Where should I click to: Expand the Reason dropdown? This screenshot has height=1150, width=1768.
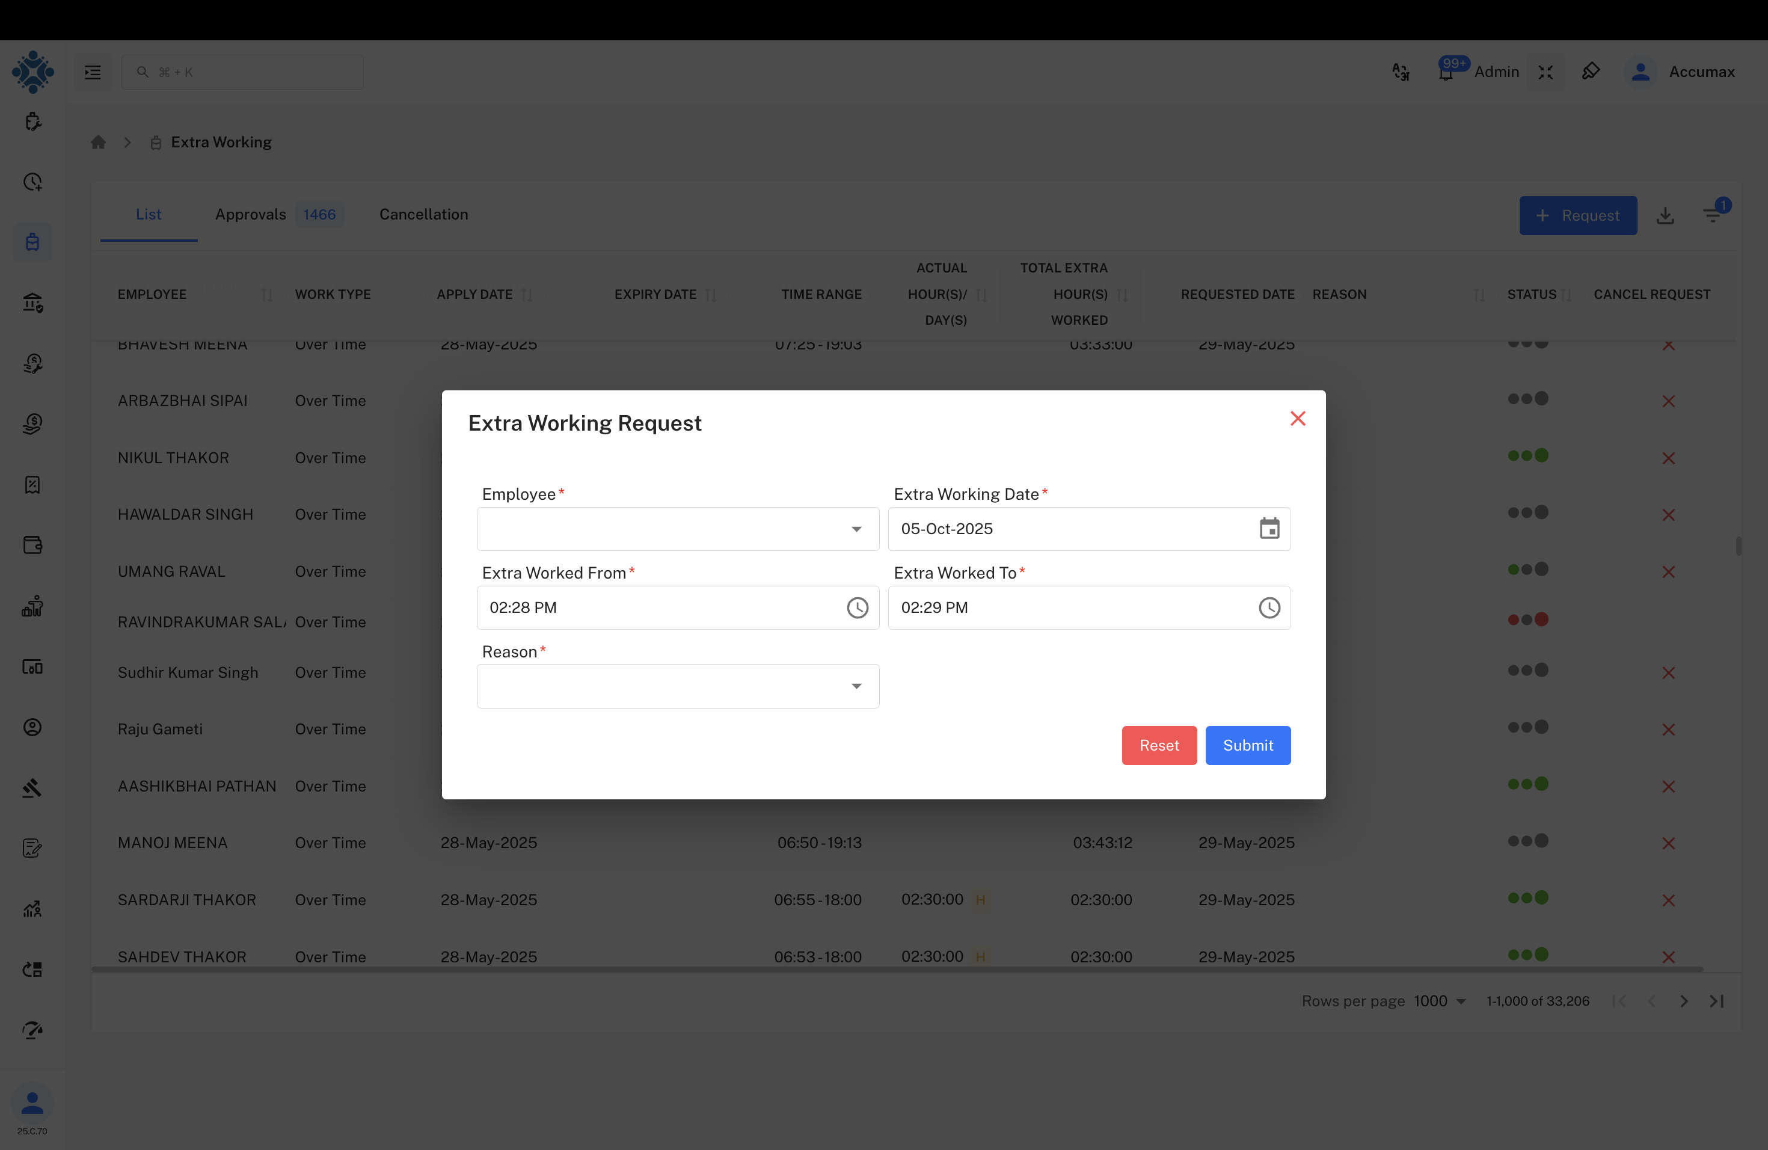(856, 686)
